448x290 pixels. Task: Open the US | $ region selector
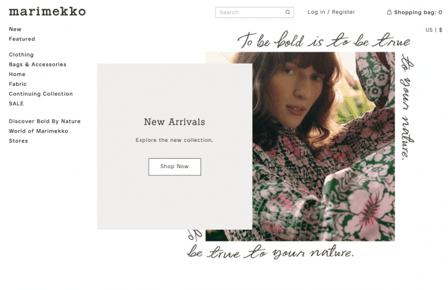pos(434,30)
